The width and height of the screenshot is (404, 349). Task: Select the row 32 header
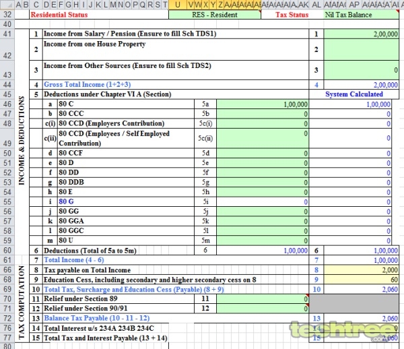7,15
